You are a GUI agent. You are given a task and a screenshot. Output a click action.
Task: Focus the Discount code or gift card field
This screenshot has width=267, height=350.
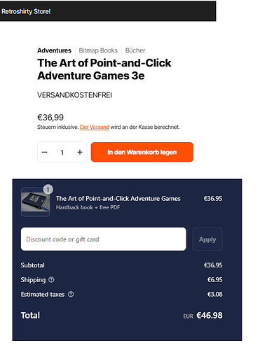(104, 239)
